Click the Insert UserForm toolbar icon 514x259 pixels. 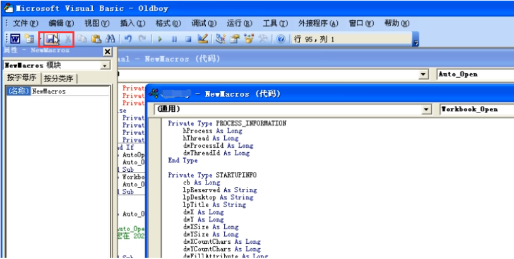[x=29, y=39]
